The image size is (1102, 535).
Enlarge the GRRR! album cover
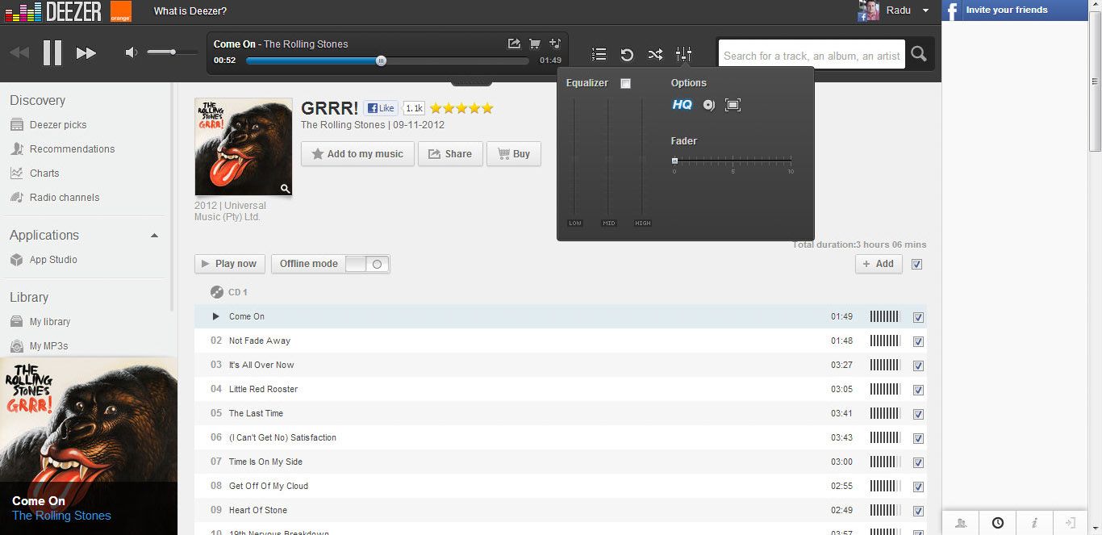pyautogui.click(x=285, y=189)
